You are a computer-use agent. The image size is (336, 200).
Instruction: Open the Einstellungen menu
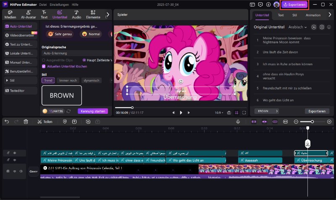click(x=59, y=5)
